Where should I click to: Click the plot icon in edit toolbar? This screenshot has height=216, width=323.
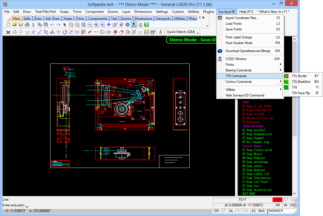[x=147, y=32]
